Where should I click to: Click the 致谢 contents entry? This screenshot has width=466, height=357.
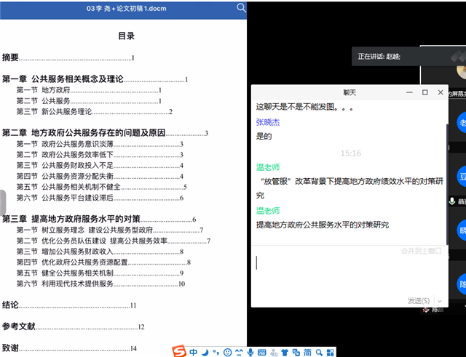69,348
